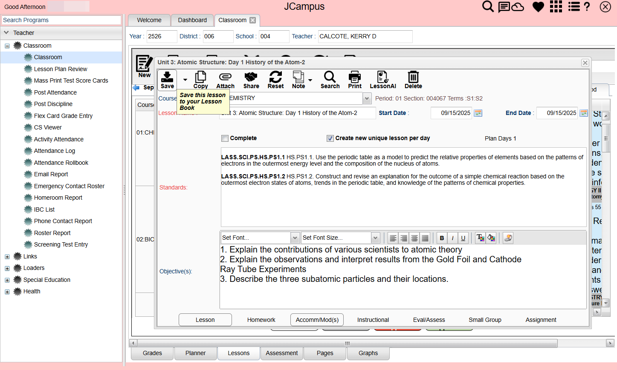
Task: Copy the lesson using the Copy icon
Action: click(200, 80)
